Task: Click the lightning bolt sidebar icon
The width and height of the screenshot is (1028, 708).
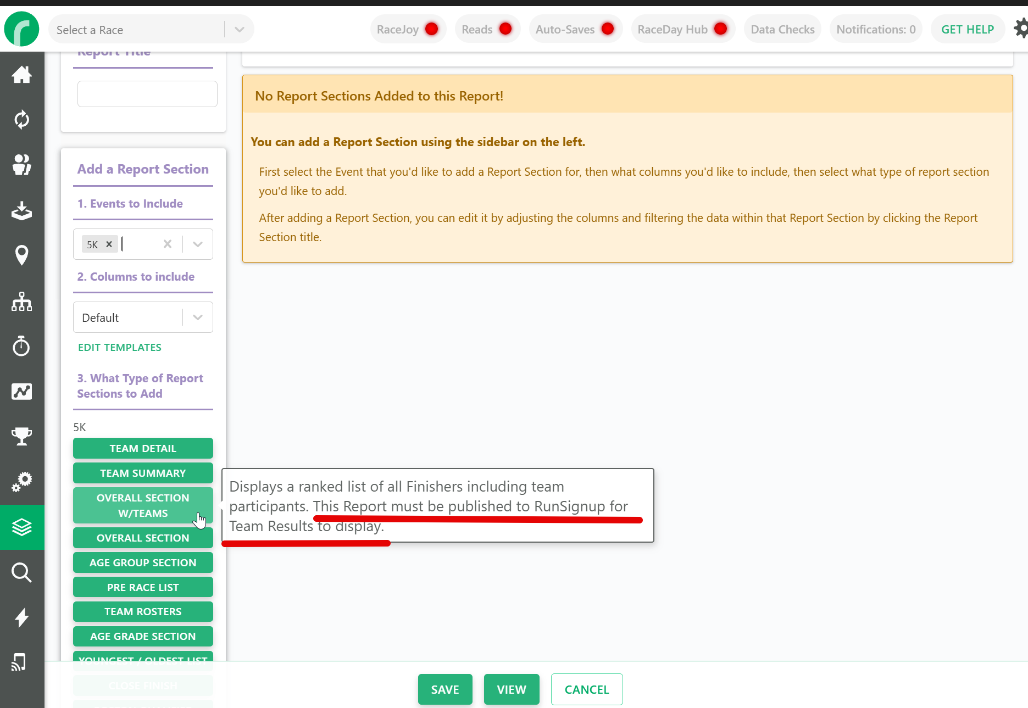Action: pos(22,617)
